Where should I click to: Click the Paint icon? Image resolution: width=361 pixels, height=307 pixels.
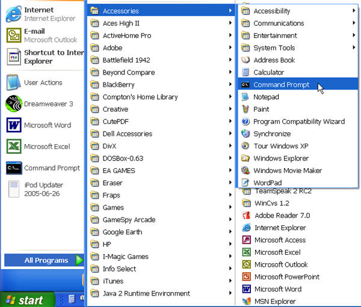coord(245,109)
